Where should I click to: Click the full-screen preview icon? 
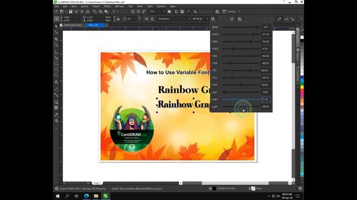(x=169, y=12)
